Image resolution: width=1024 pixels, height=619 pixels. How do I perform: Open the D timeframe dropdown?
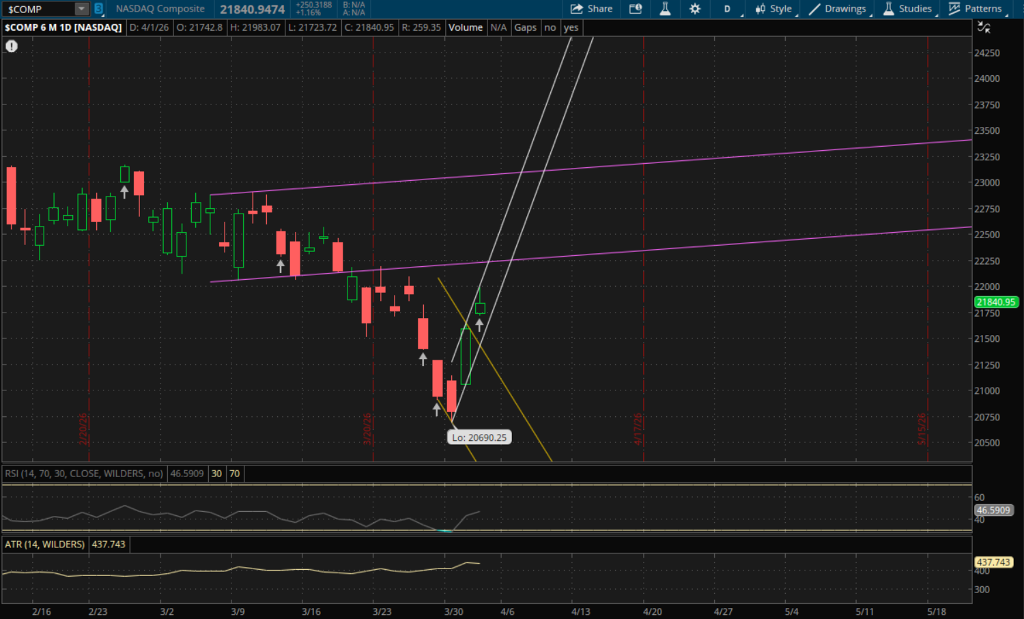point(728,9)
